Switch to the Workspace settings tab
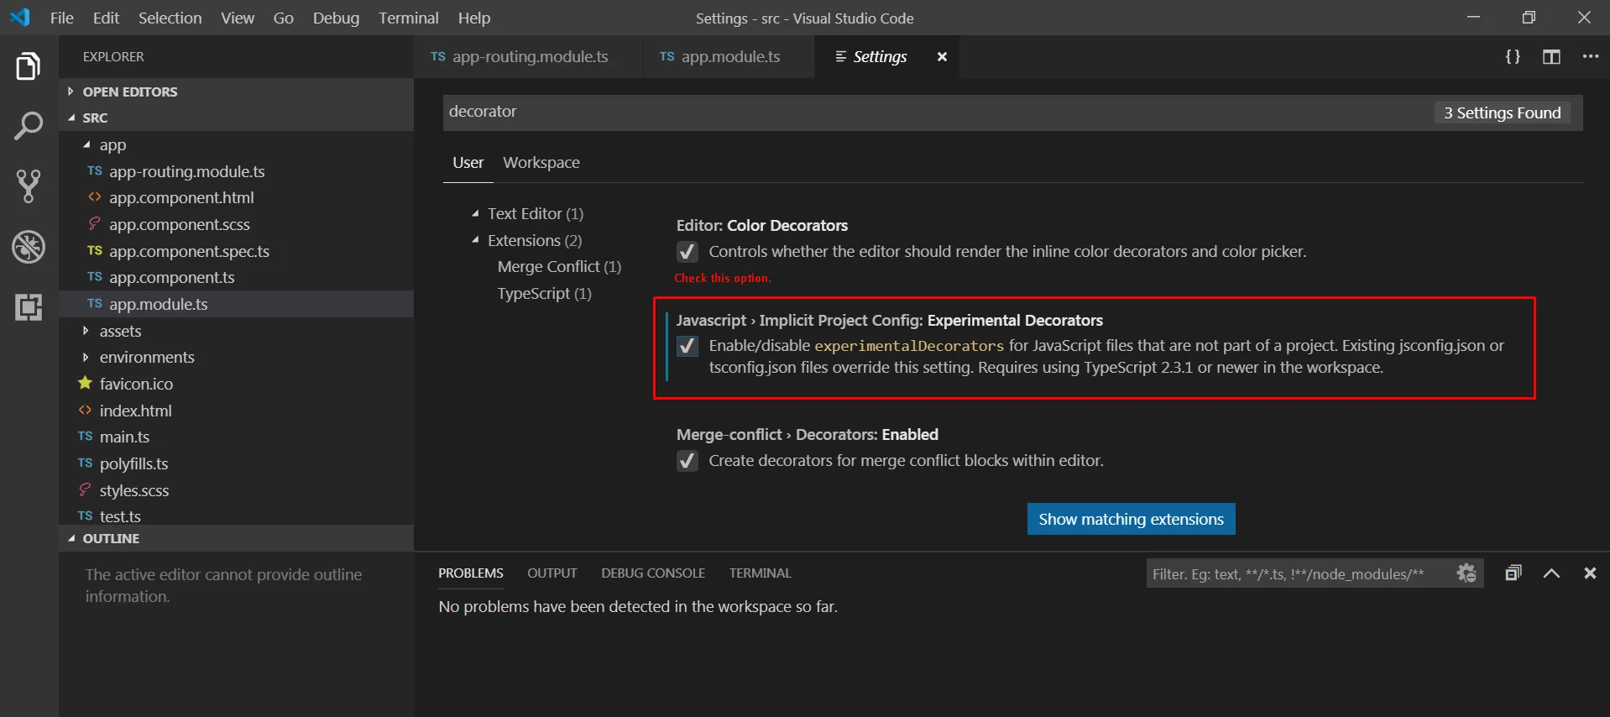The height and width of the screenshot is (717, 1610). tap(541, 163)
